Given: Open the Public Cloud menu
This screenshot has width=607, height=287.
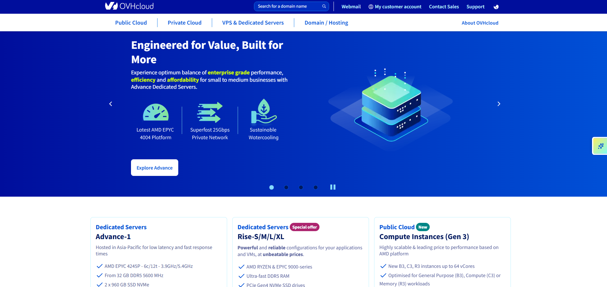Looking at the screenshot, I should 131,23.
